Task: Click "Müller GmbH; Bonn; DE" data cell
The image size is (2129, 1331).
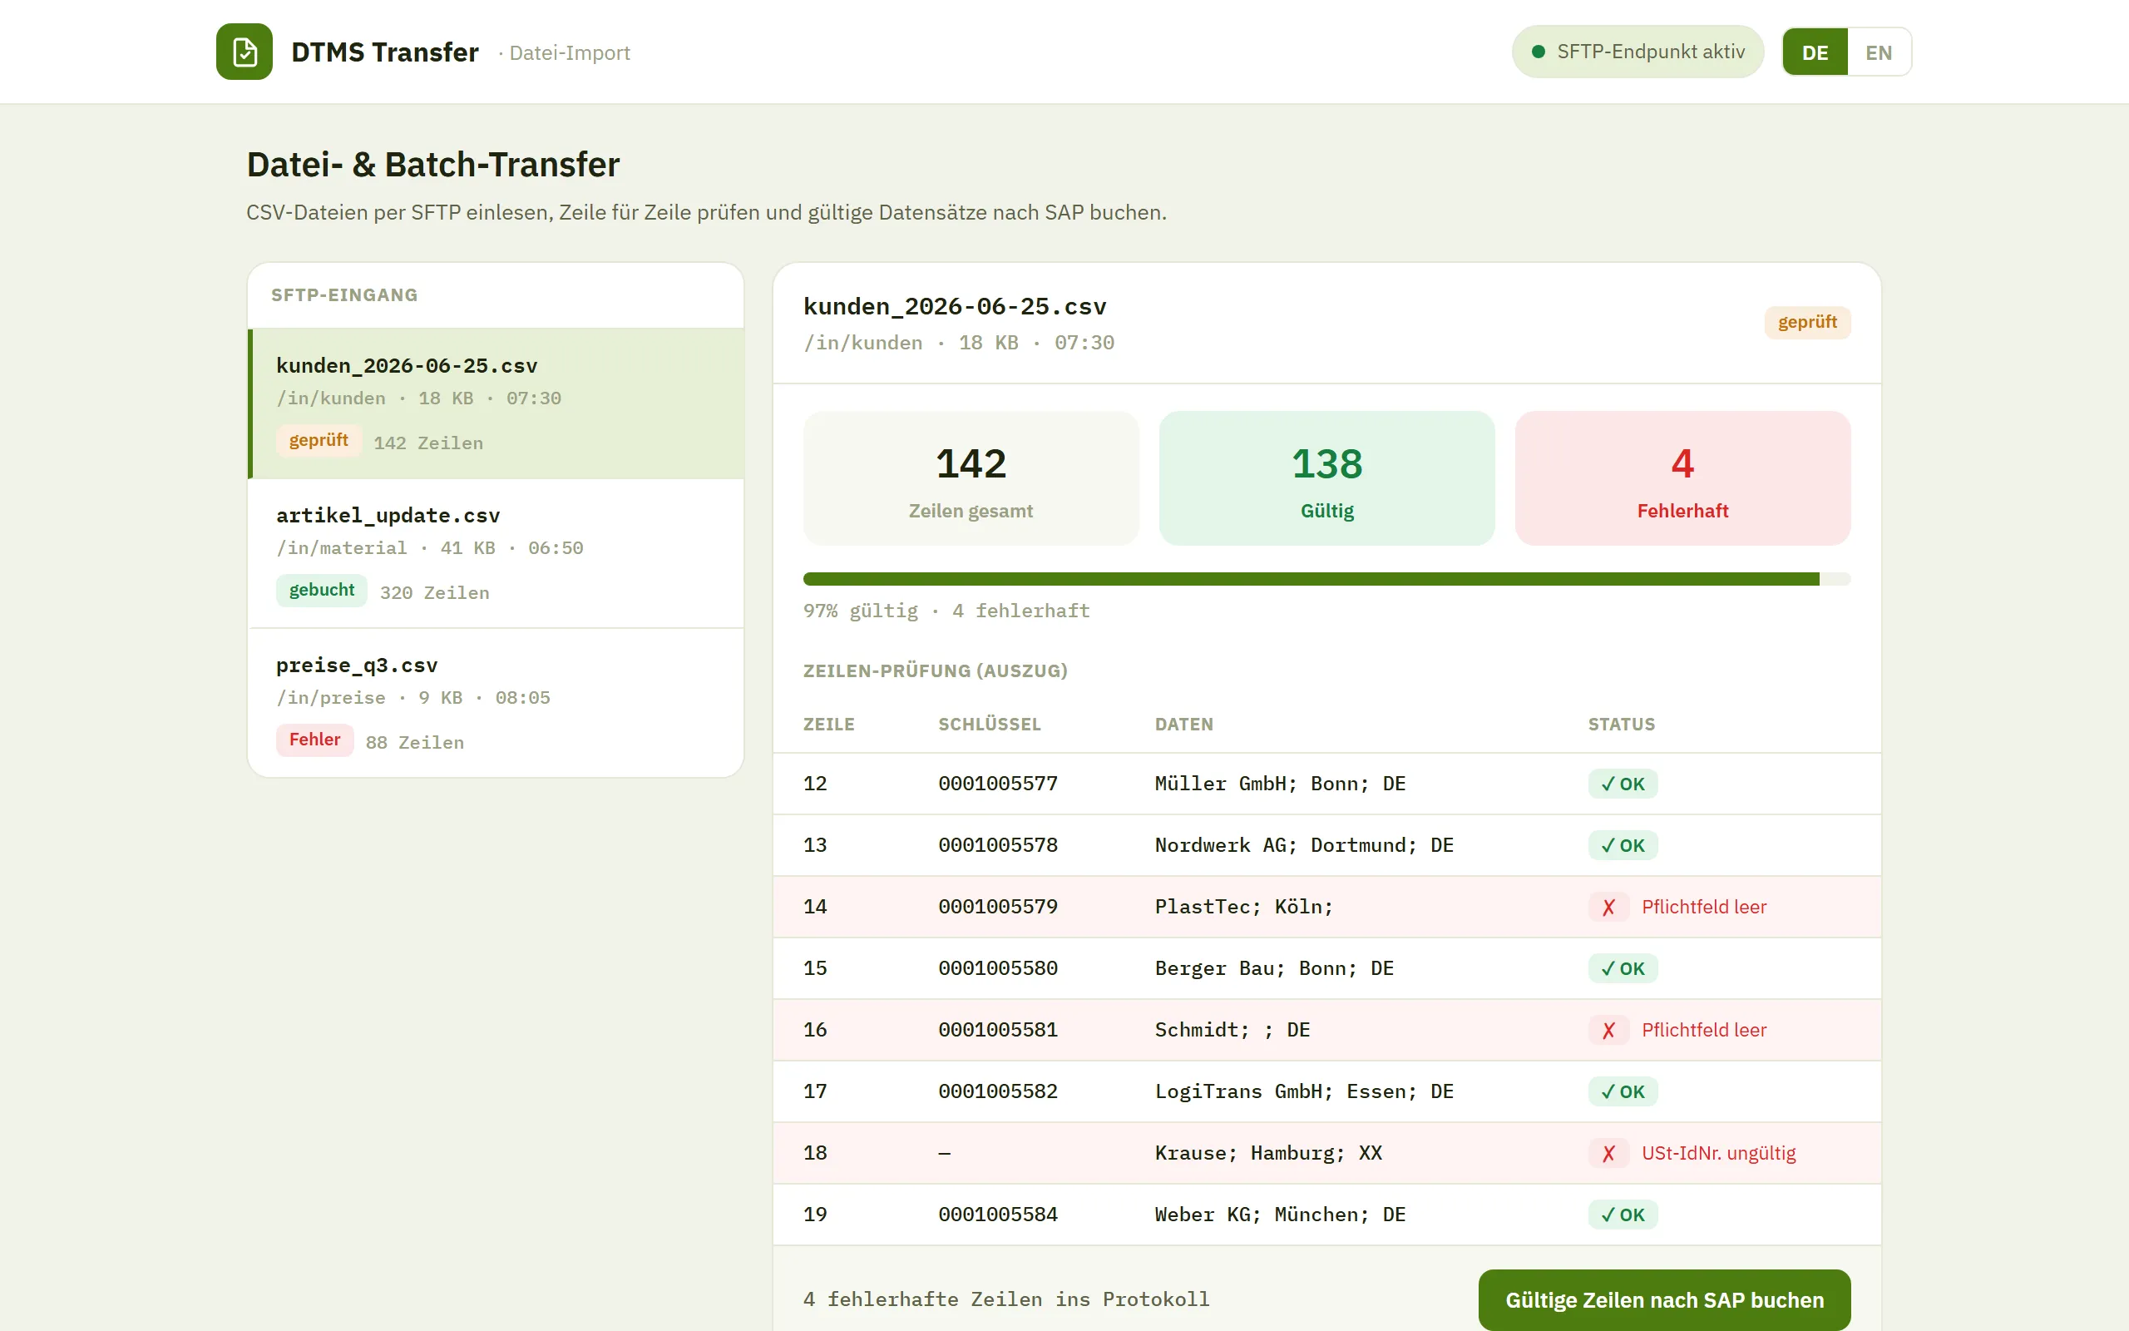Action: 1280,784
